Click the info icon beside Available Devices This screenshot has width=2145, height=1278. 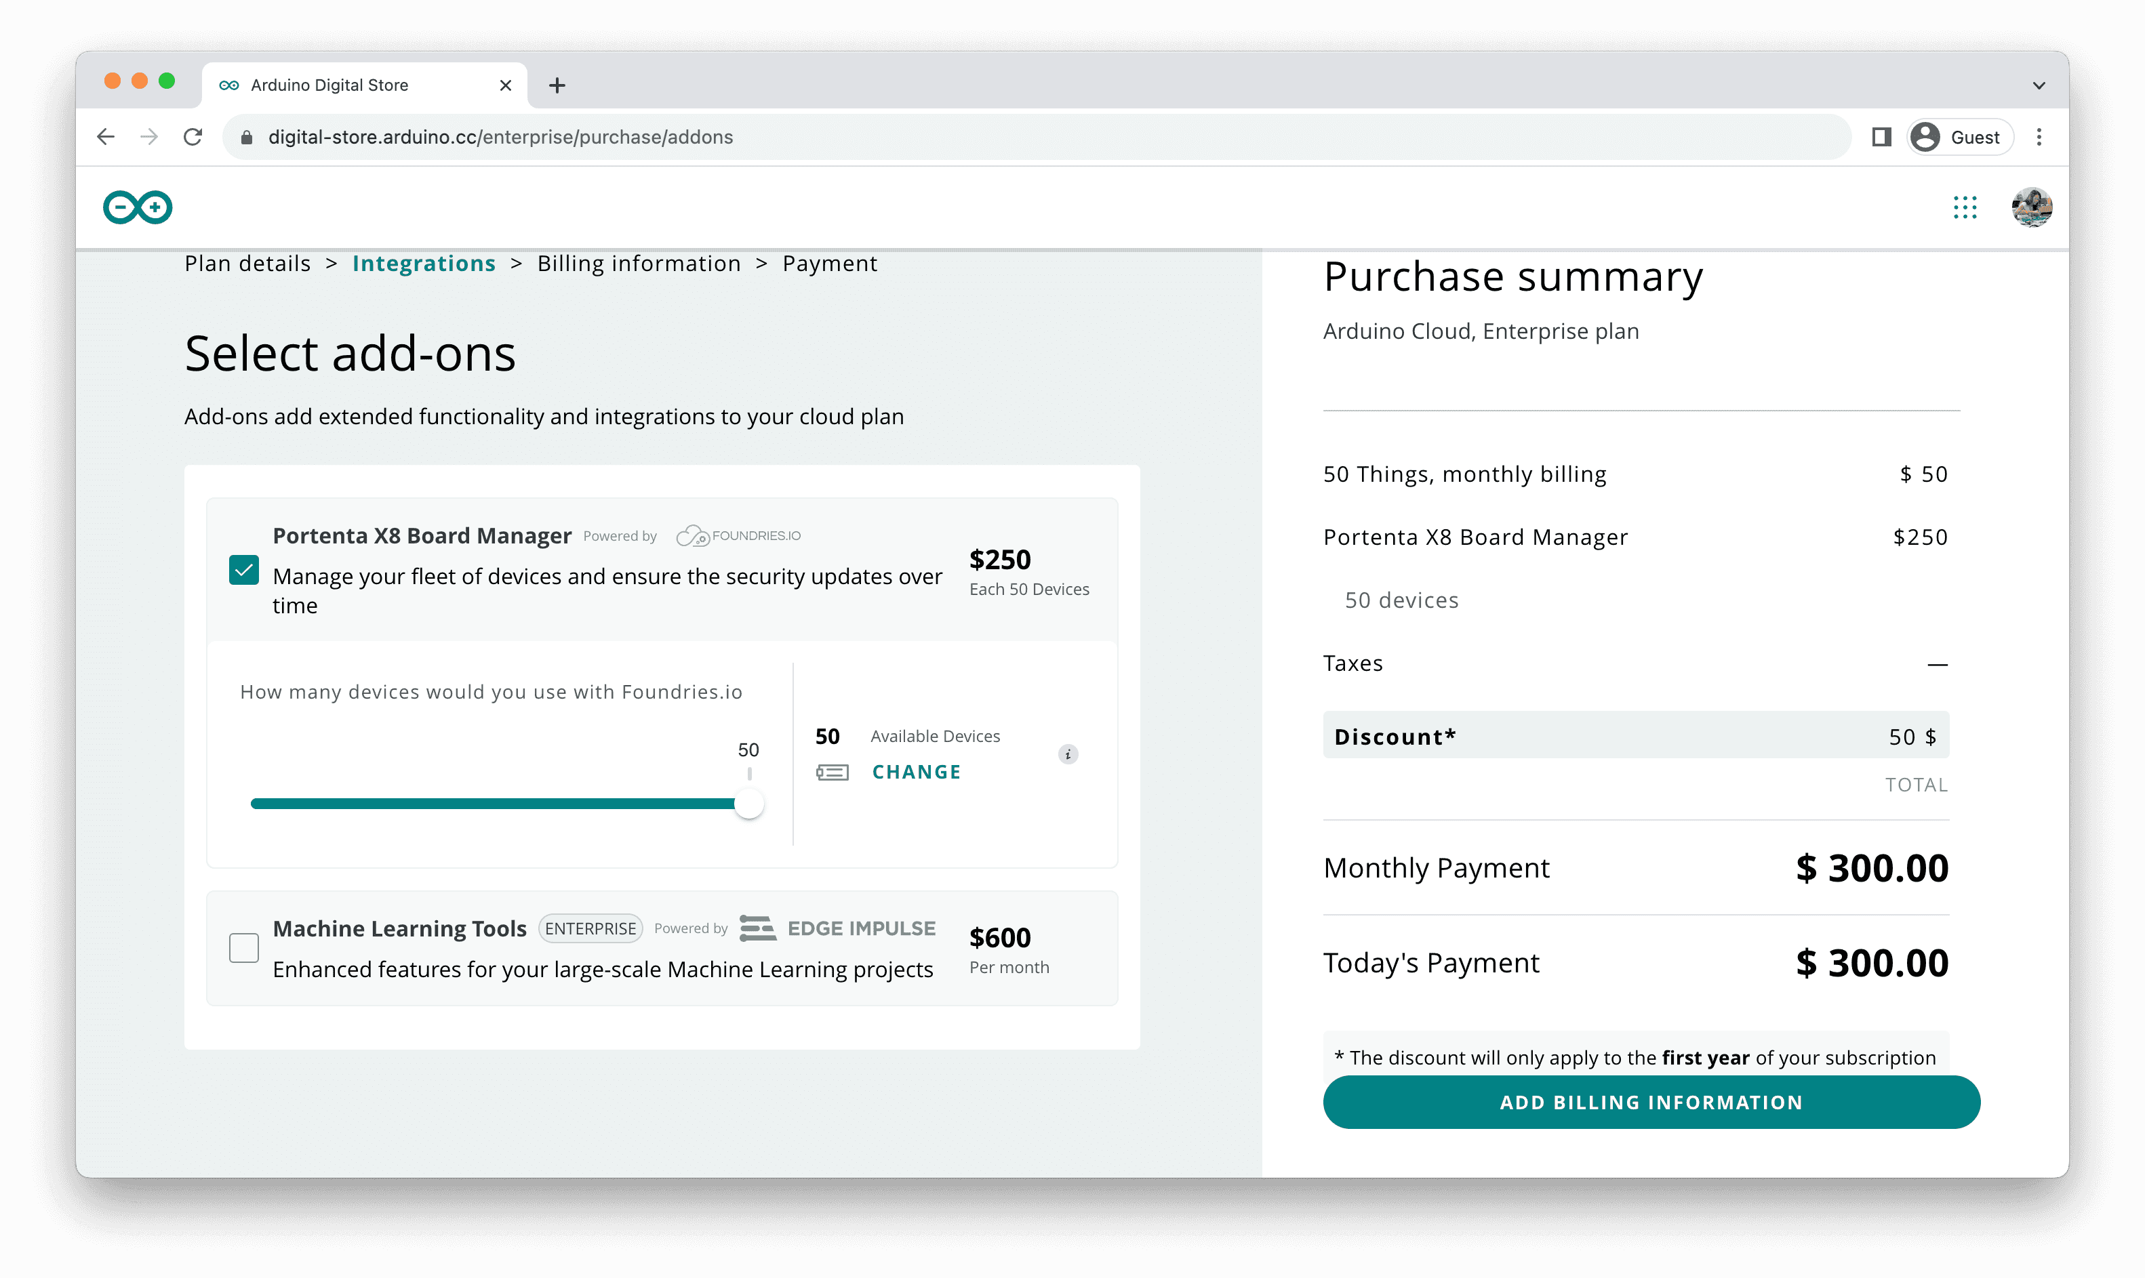pos(1069,754)
